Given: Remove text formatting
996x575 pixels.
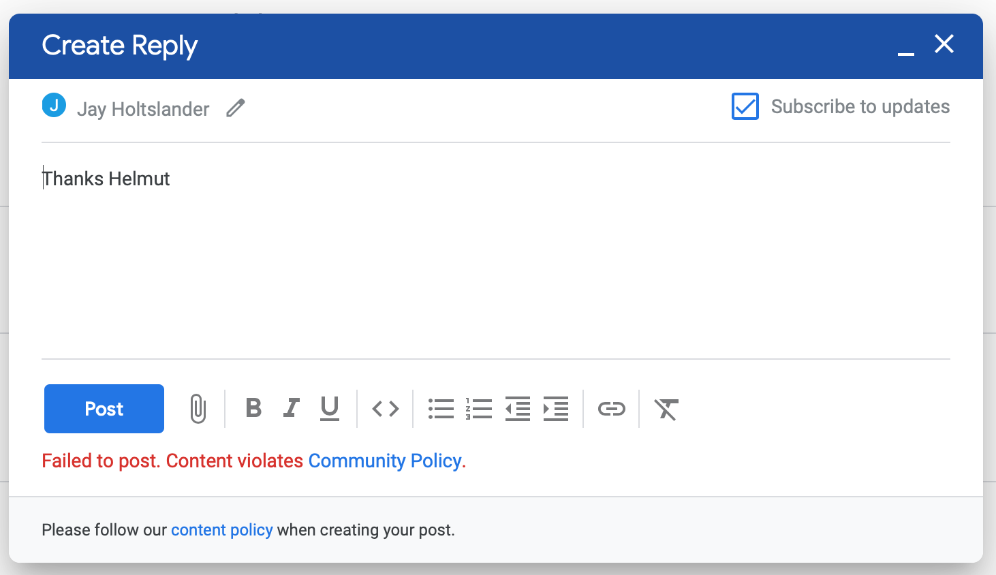Looking at the screenshot, I should pos(666,409).
